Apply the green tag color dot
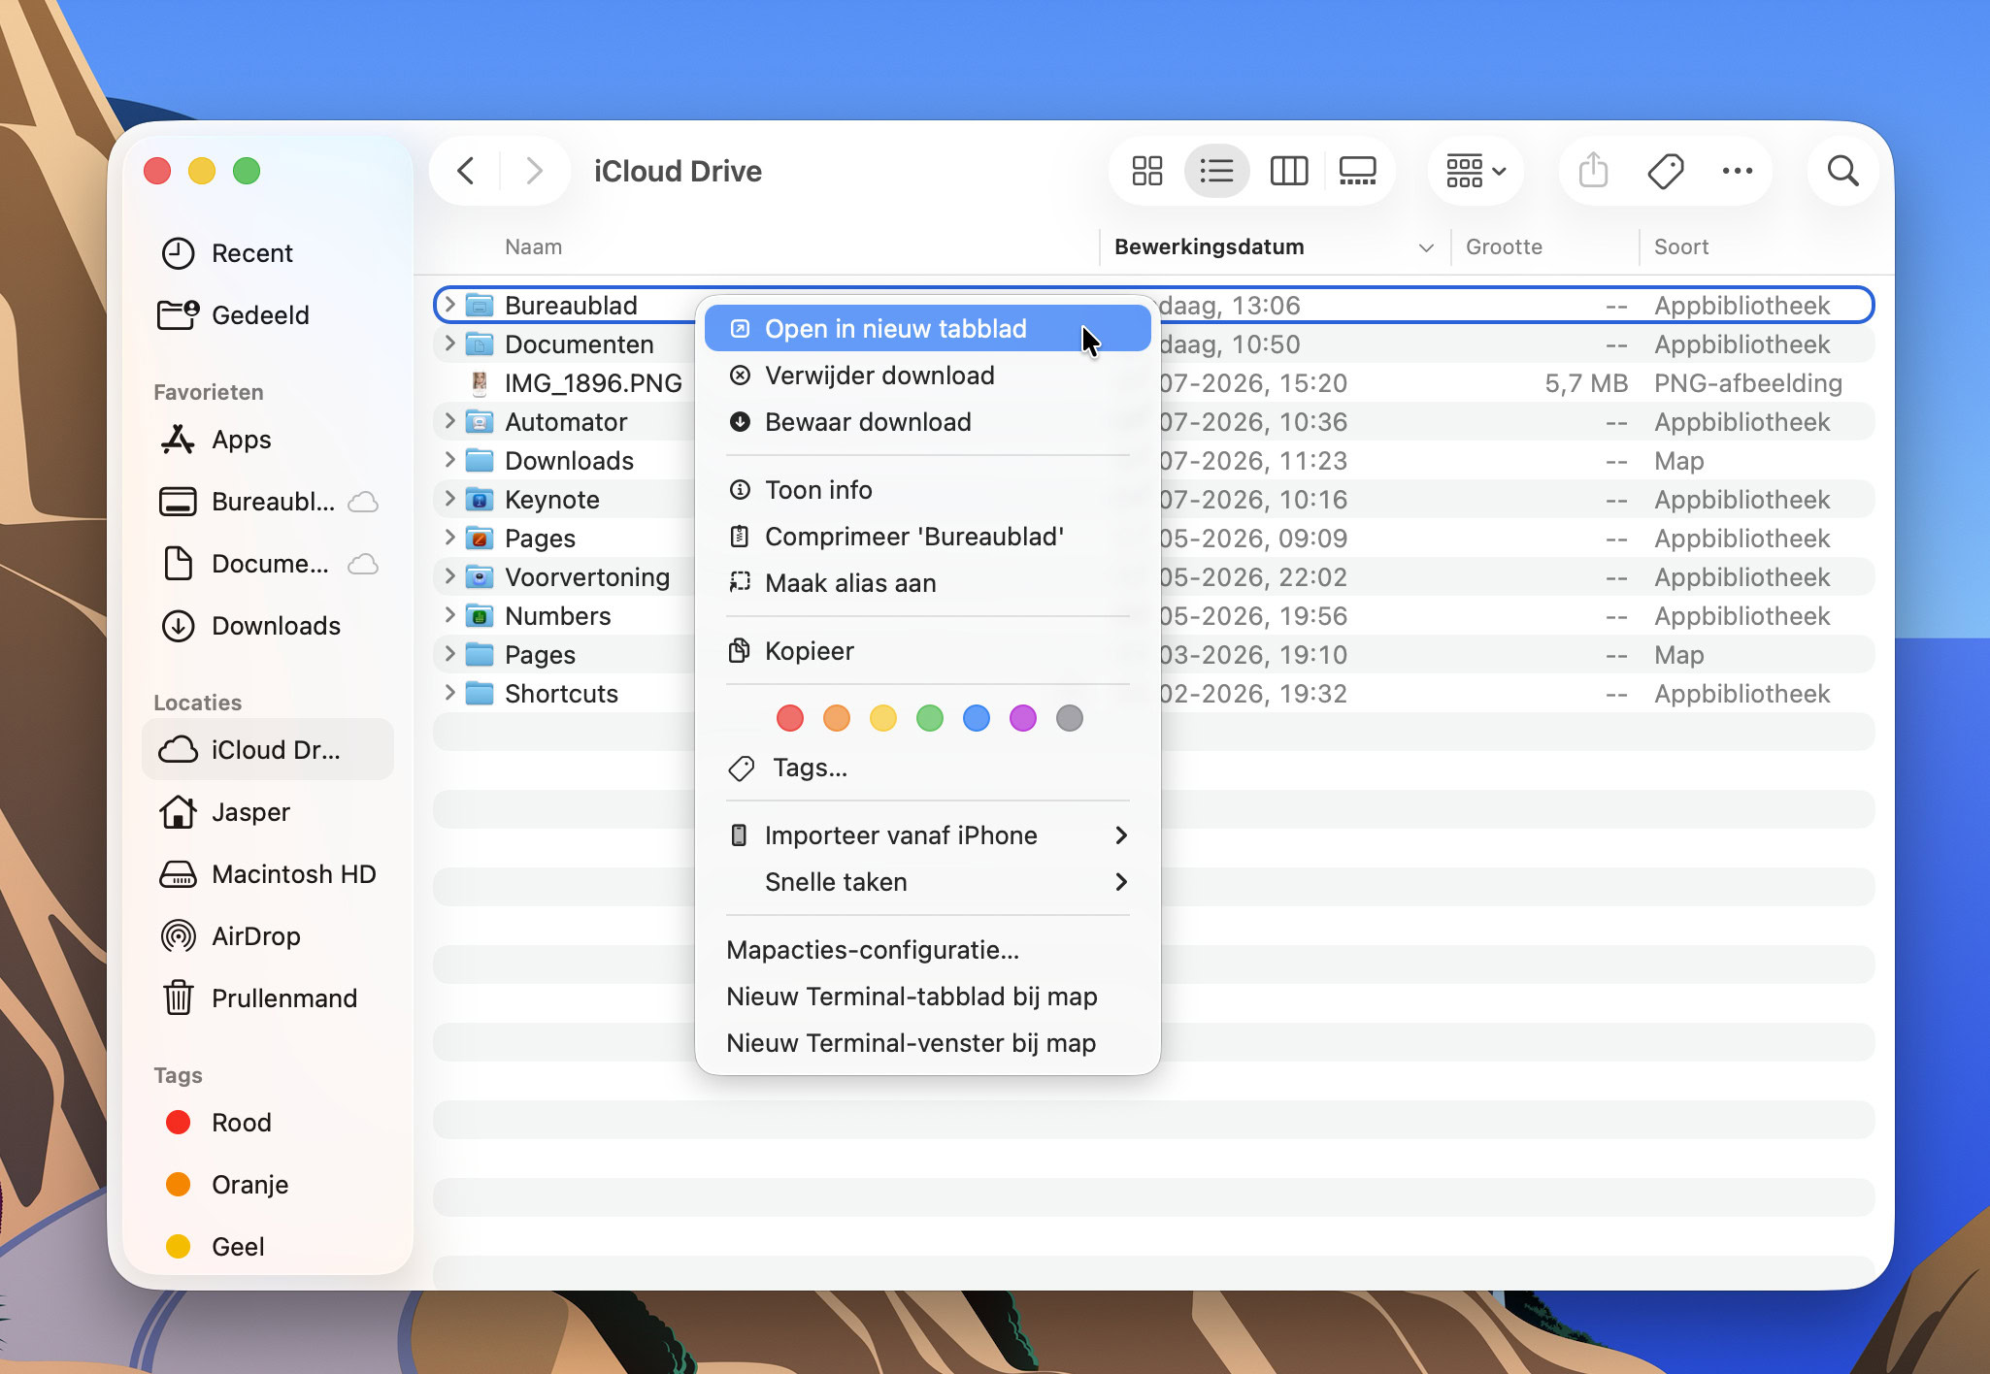 (930, 718)
